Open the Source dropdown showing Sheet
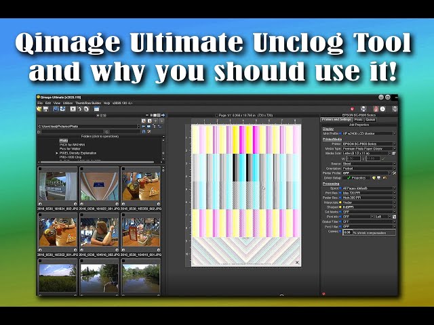The width and height of the screenshot is (434, 325). 369,164
